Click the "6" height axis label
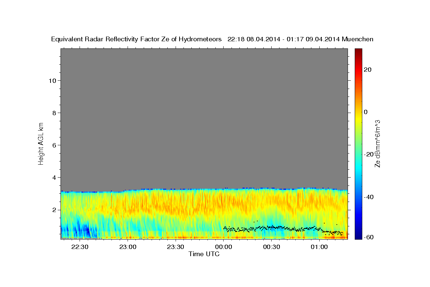The image size is (430, 287). pyautogui.click(x=54, y=145)
